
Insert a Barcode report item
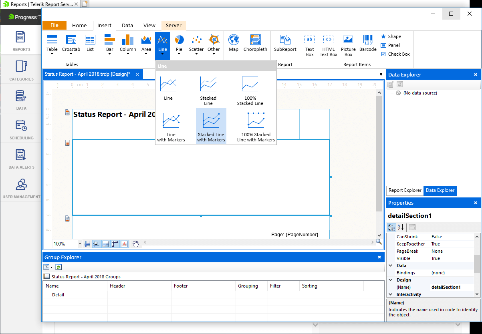[368, 43]
